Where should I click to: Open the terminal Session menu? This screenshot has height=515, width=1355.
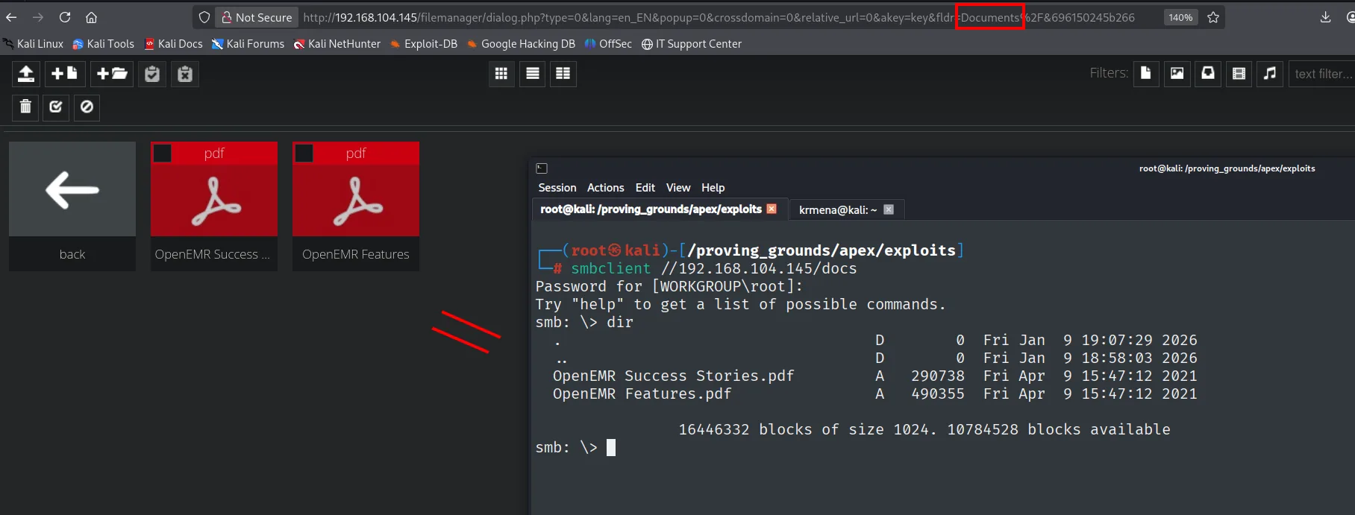click(557, 188)
